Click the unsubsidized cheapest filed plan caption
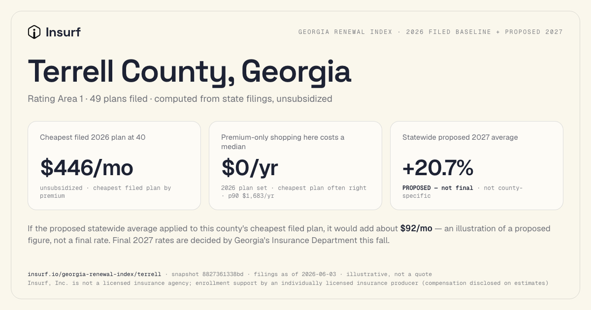 click(x=105, y=192)
